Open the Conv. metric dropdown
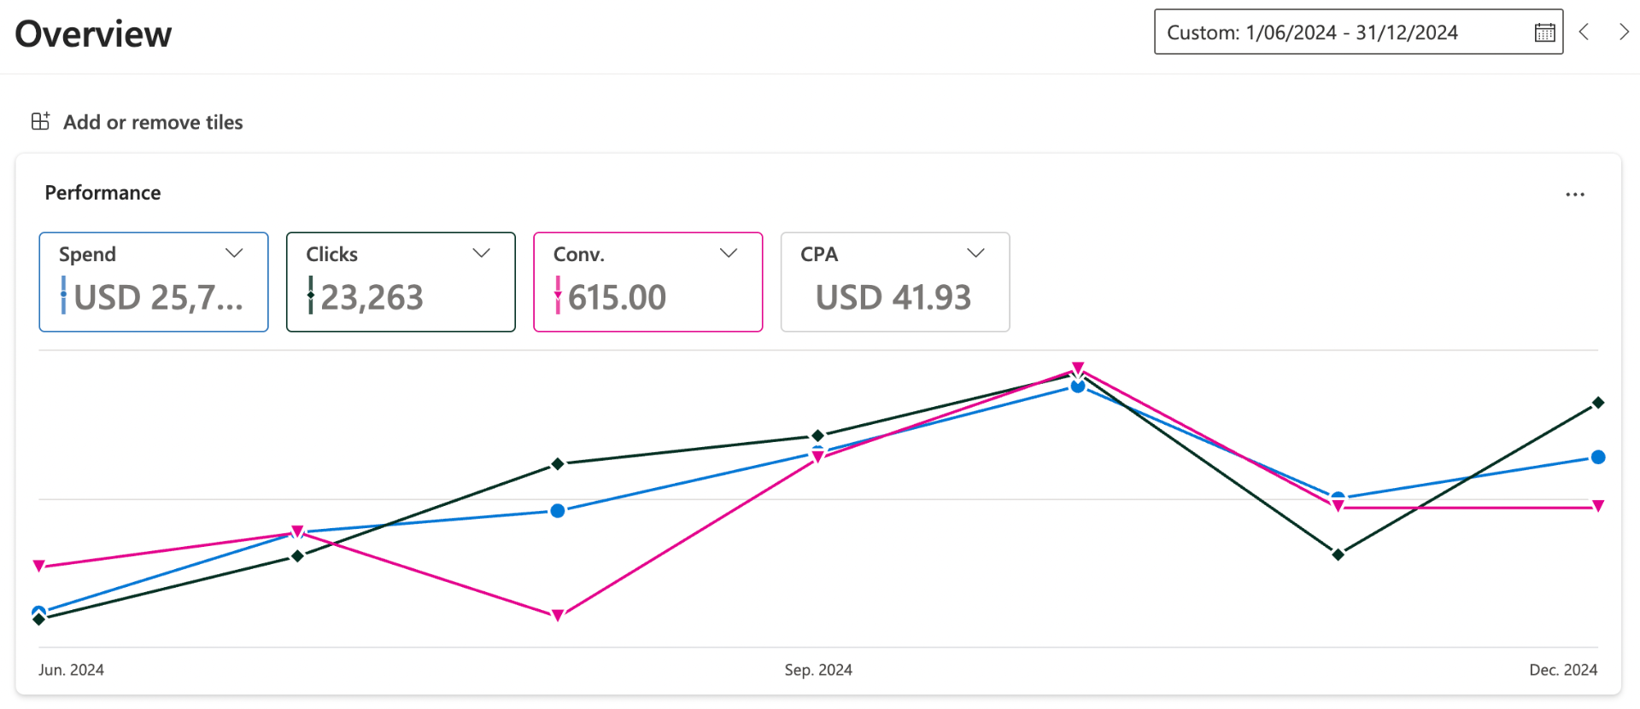 729,253
